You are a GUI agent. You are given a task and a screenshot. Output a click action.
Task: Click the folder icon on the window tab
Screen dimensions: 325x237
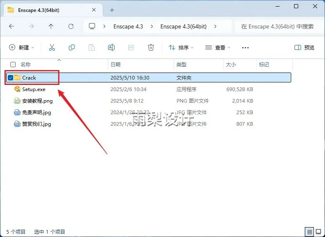[11, 10]
